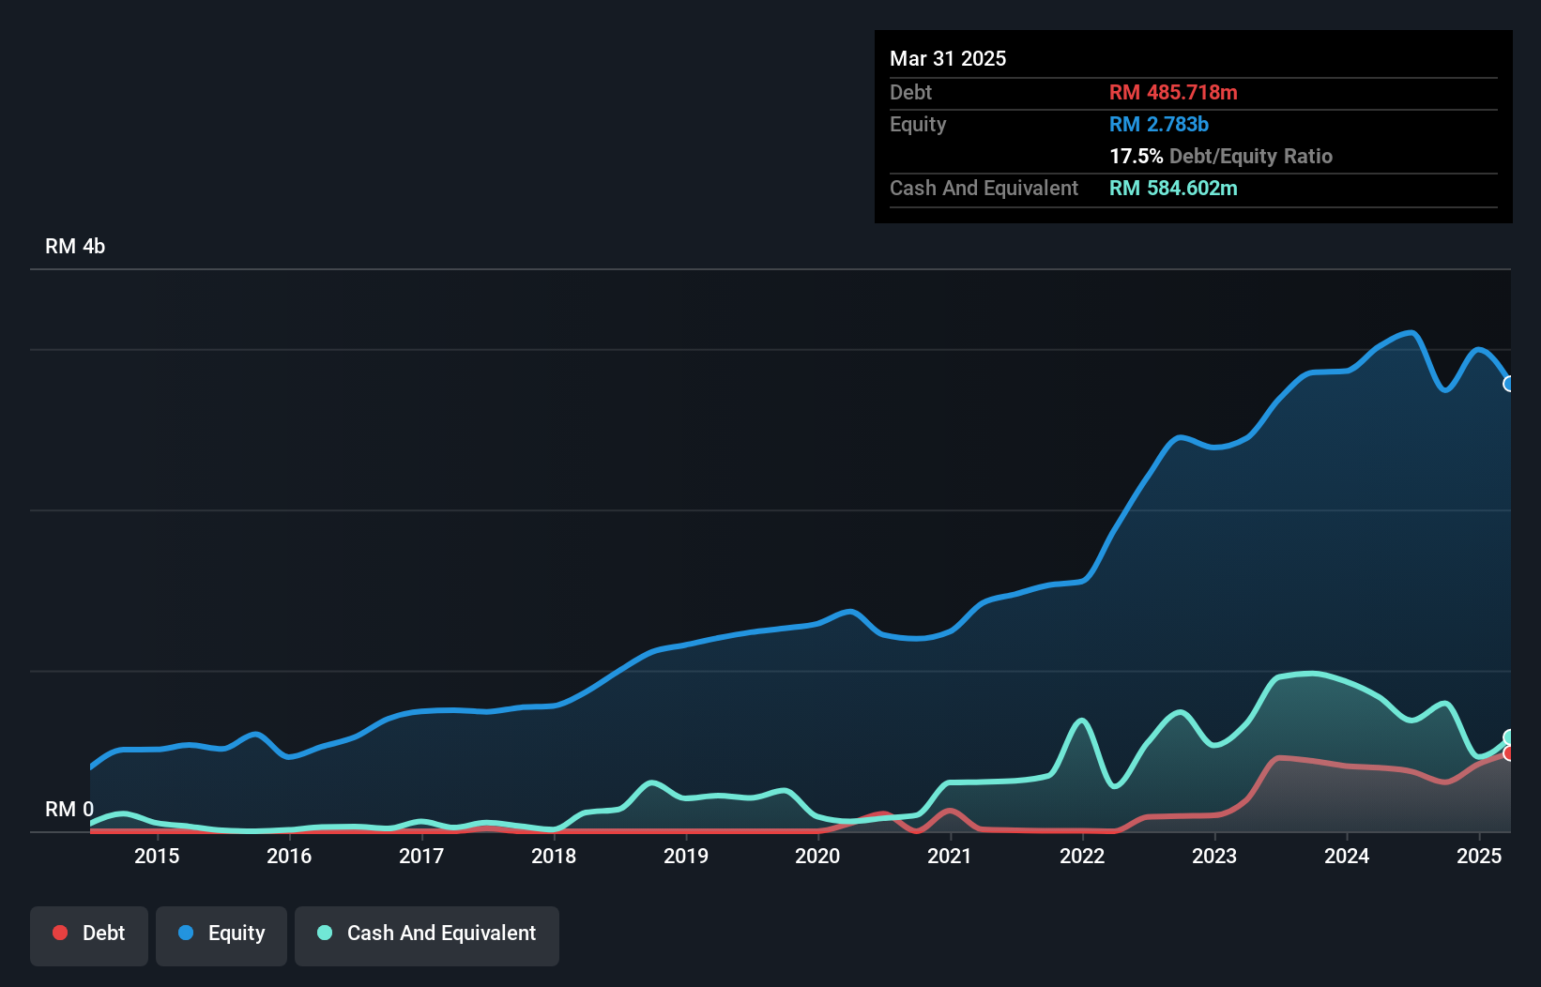Select the 2025 x-axis label
This screenshot has height=987, width=1541.
tap(1479, 856)
